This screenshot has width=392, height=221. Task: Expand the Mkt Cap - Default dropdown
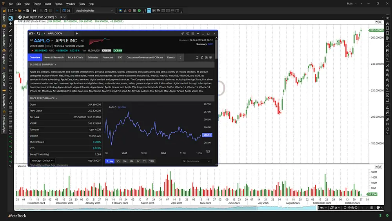(x=42, y=161)
